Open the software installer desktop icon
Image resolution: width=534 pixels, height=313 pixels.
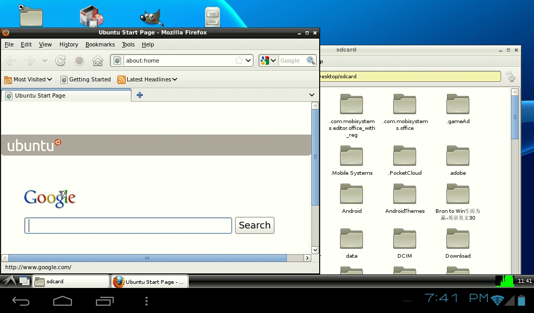pyautogui.click(x=91, y=16)
